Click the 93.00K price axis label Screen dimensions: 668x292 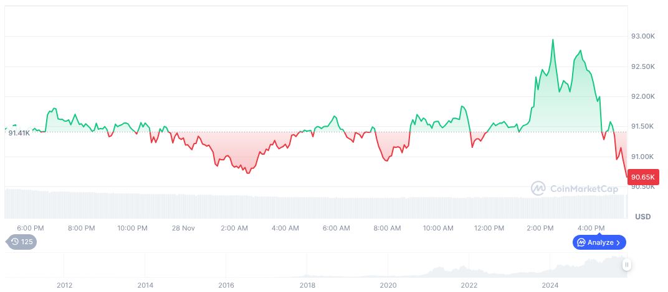pyautogui.click(x=643, y=37)
